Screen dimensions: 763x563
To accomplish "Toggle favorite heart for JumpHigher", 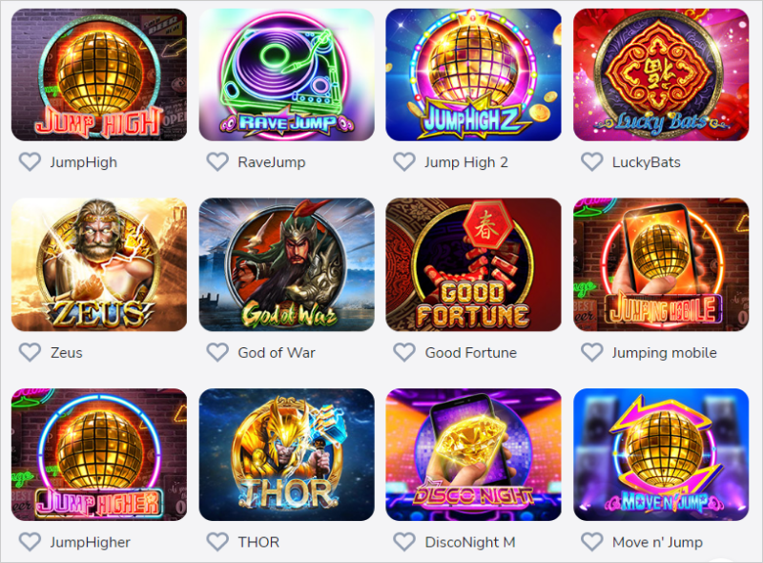I will tap(30, 542).
